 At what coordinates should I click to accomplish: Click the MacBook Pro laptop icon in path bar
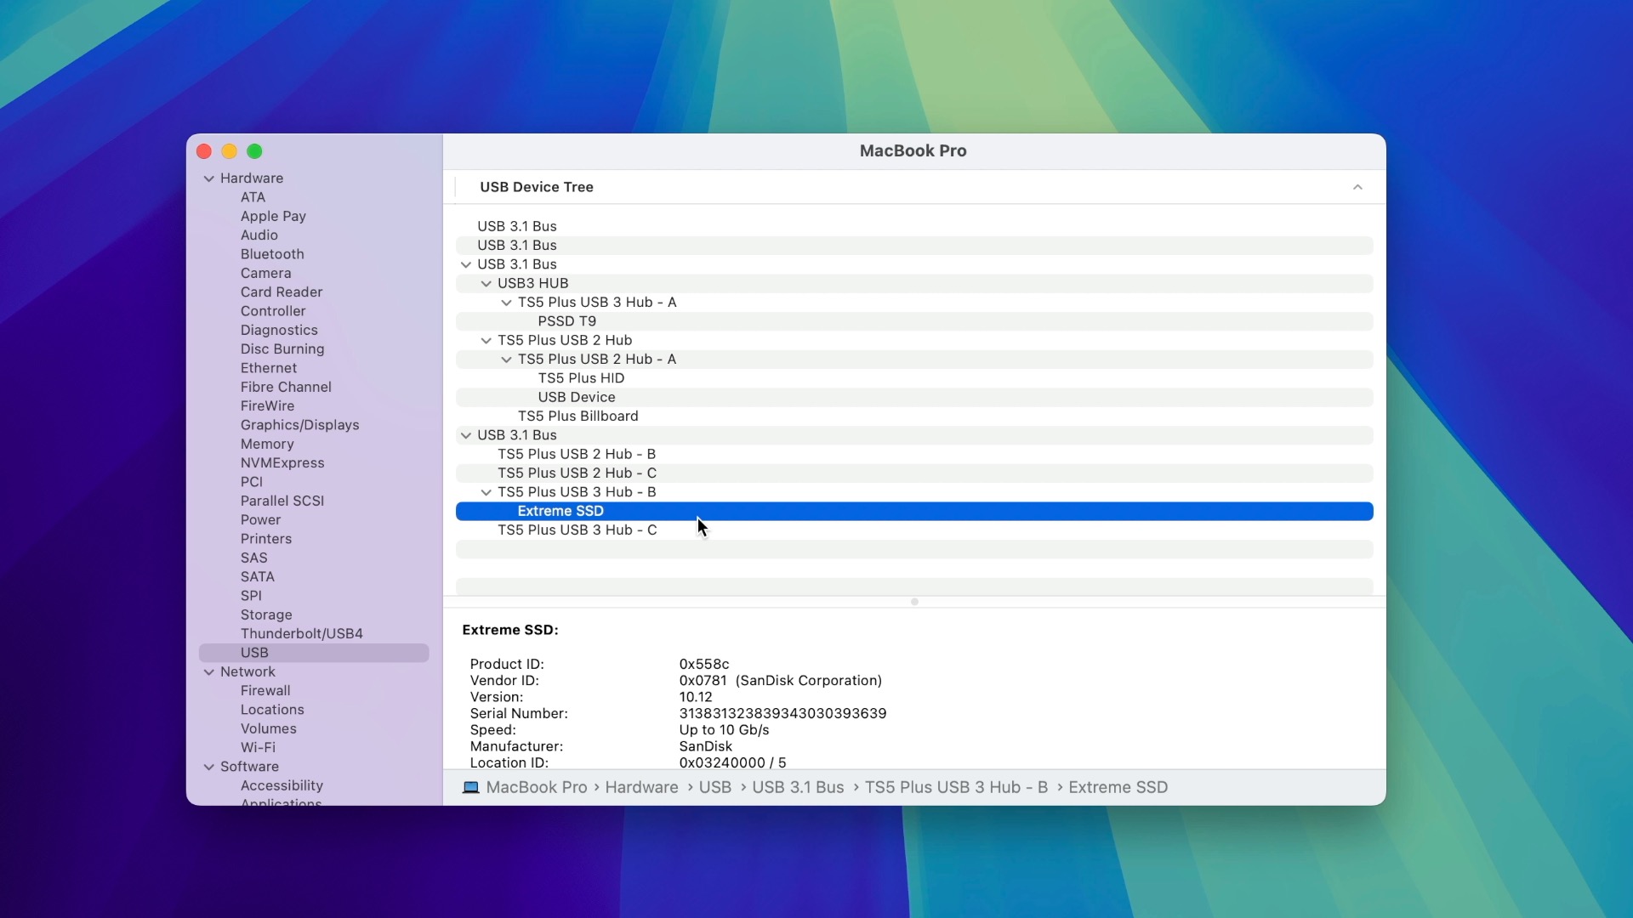click(x=470, y=788)
